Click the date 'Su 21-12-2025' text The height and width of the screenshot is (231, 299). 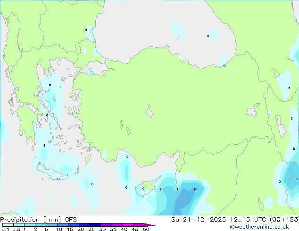199,220
